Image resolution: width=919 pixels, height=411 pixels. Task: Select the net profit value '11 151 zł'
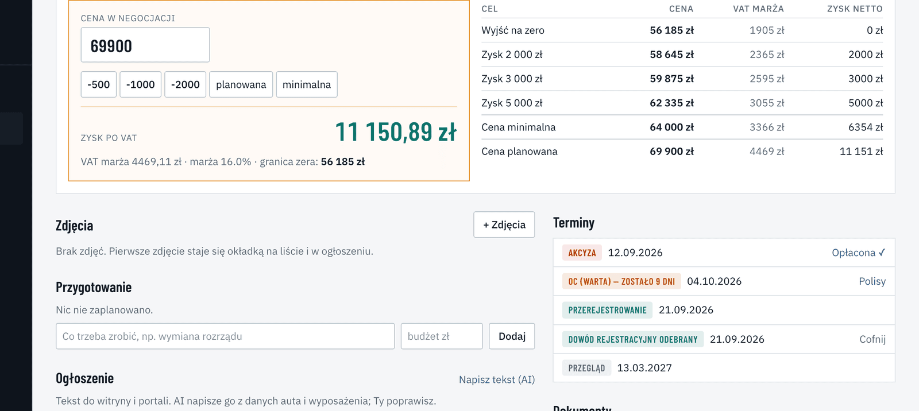click(861, 152)
